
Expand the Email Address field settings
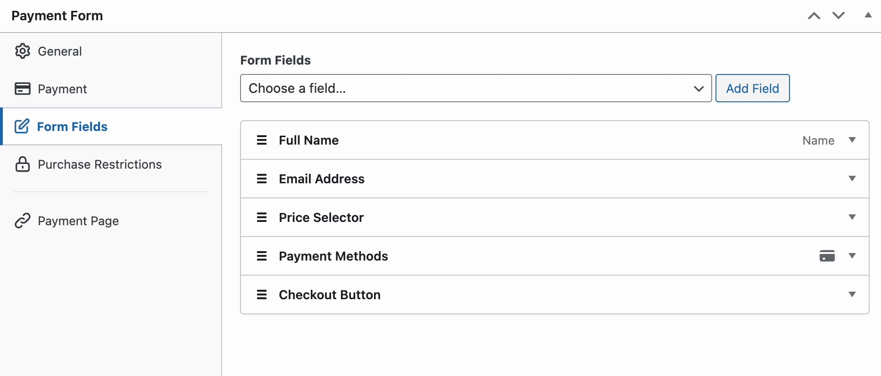click(x=852, y=179)
